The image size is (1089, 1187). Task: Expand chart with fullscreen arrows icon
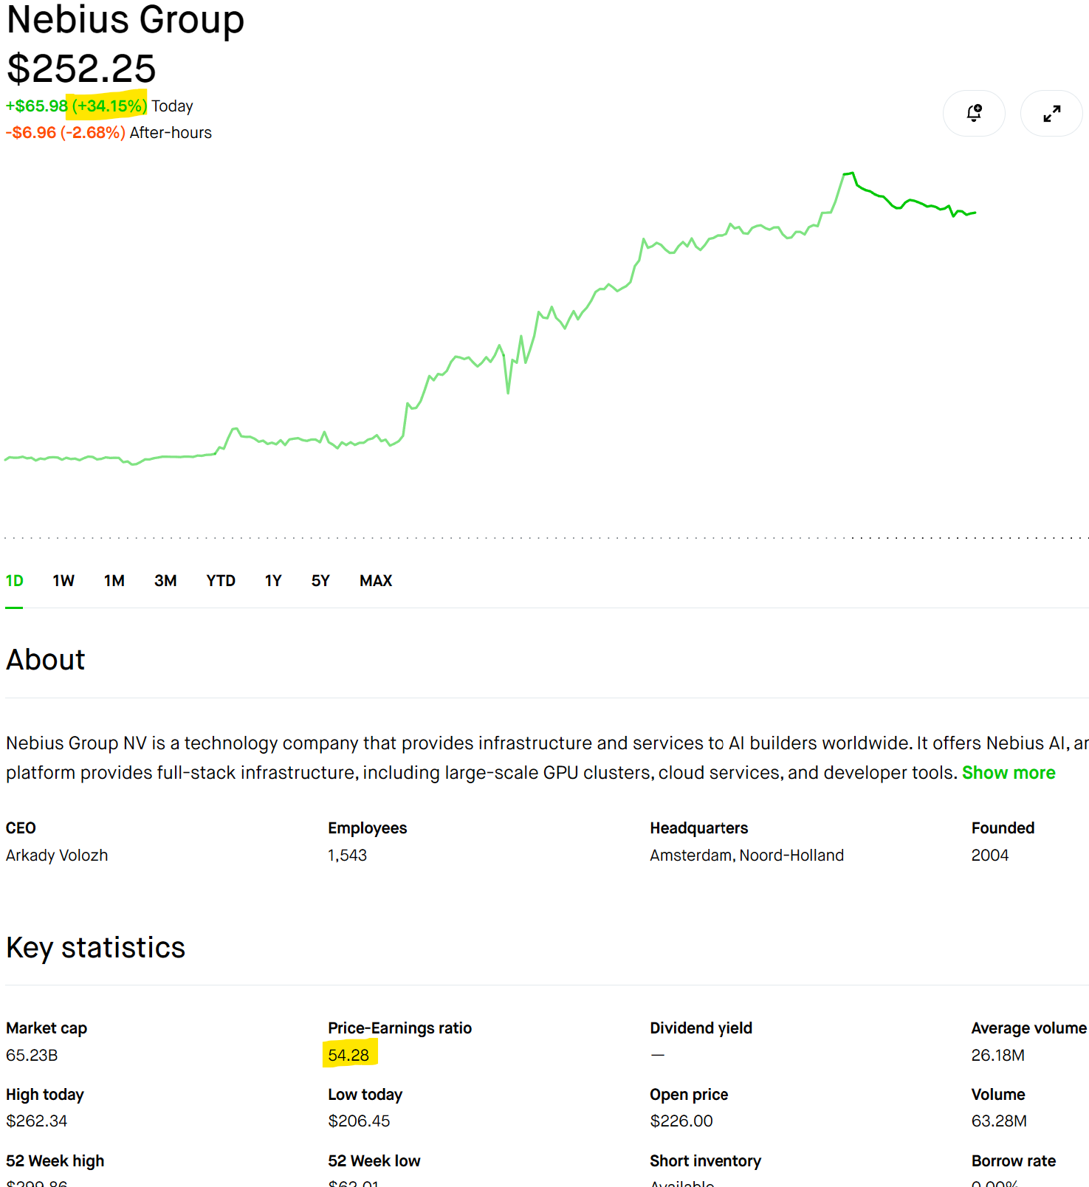pos(1051,113)
